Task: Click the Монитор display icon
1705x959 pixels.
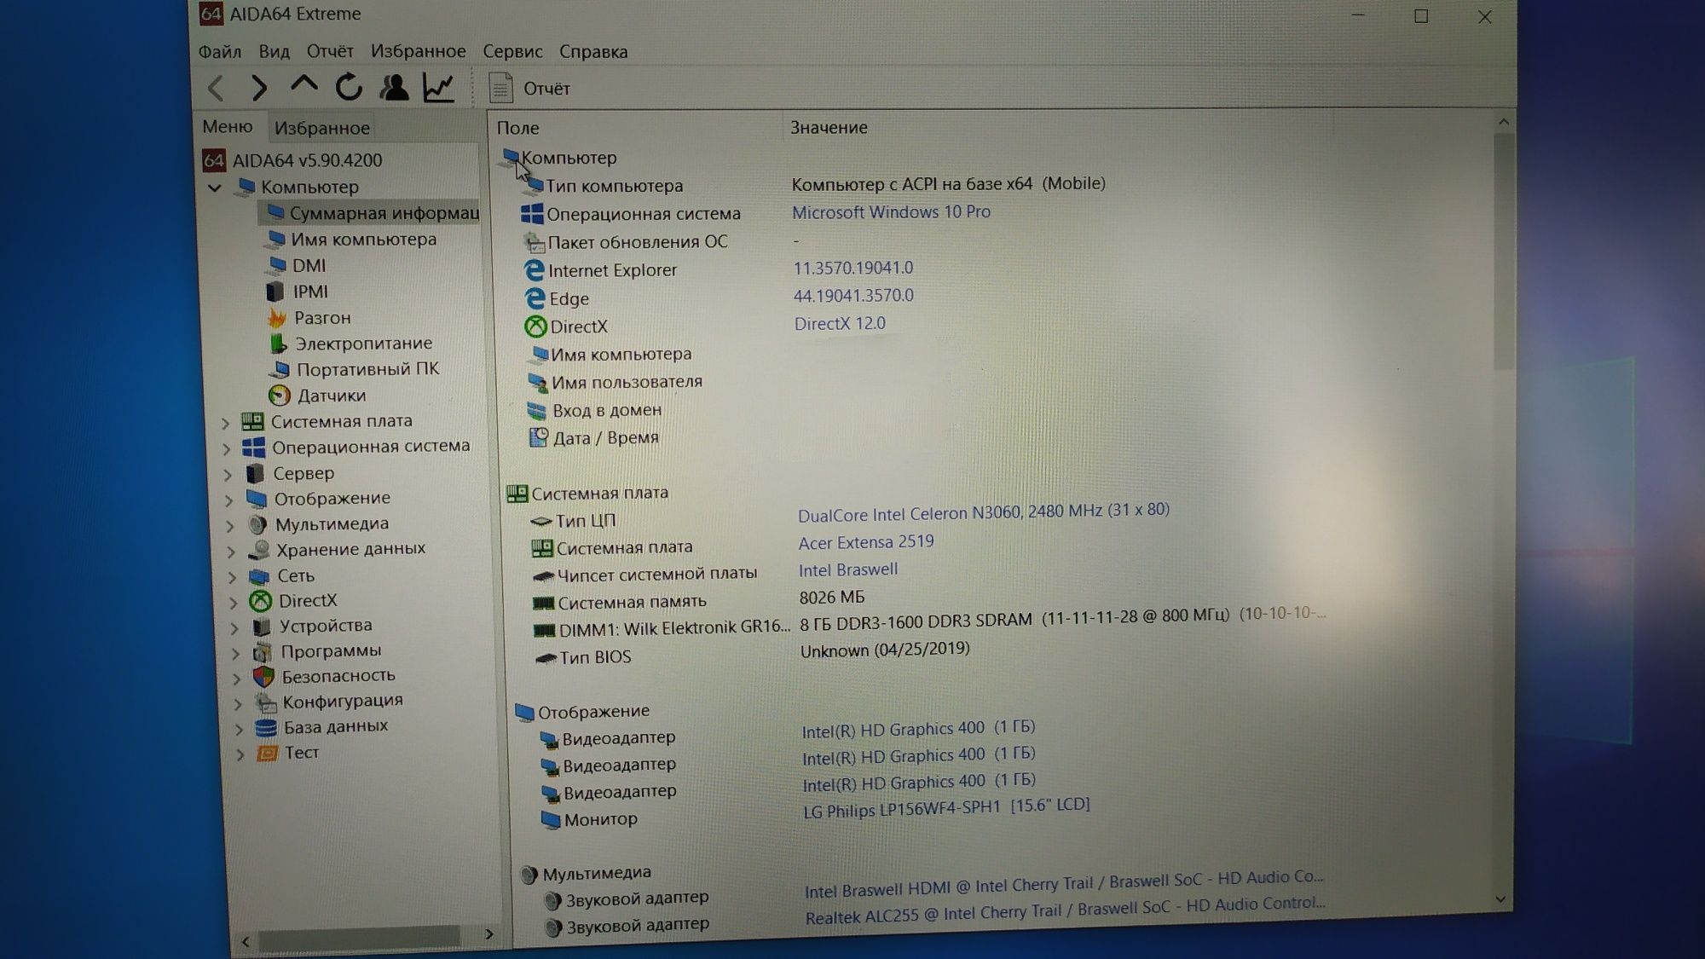Action: tap(551, 820)
